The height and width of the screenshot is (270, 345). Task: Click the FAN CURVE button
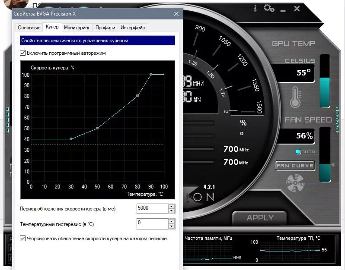(295, 166)
